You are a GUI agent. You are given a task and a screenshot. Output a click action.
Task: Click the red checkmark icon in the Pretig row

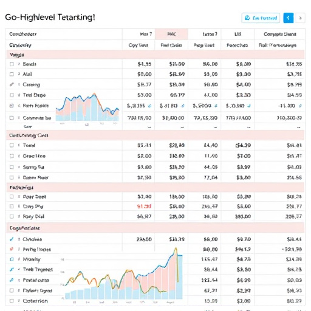[x=12, y=249]
